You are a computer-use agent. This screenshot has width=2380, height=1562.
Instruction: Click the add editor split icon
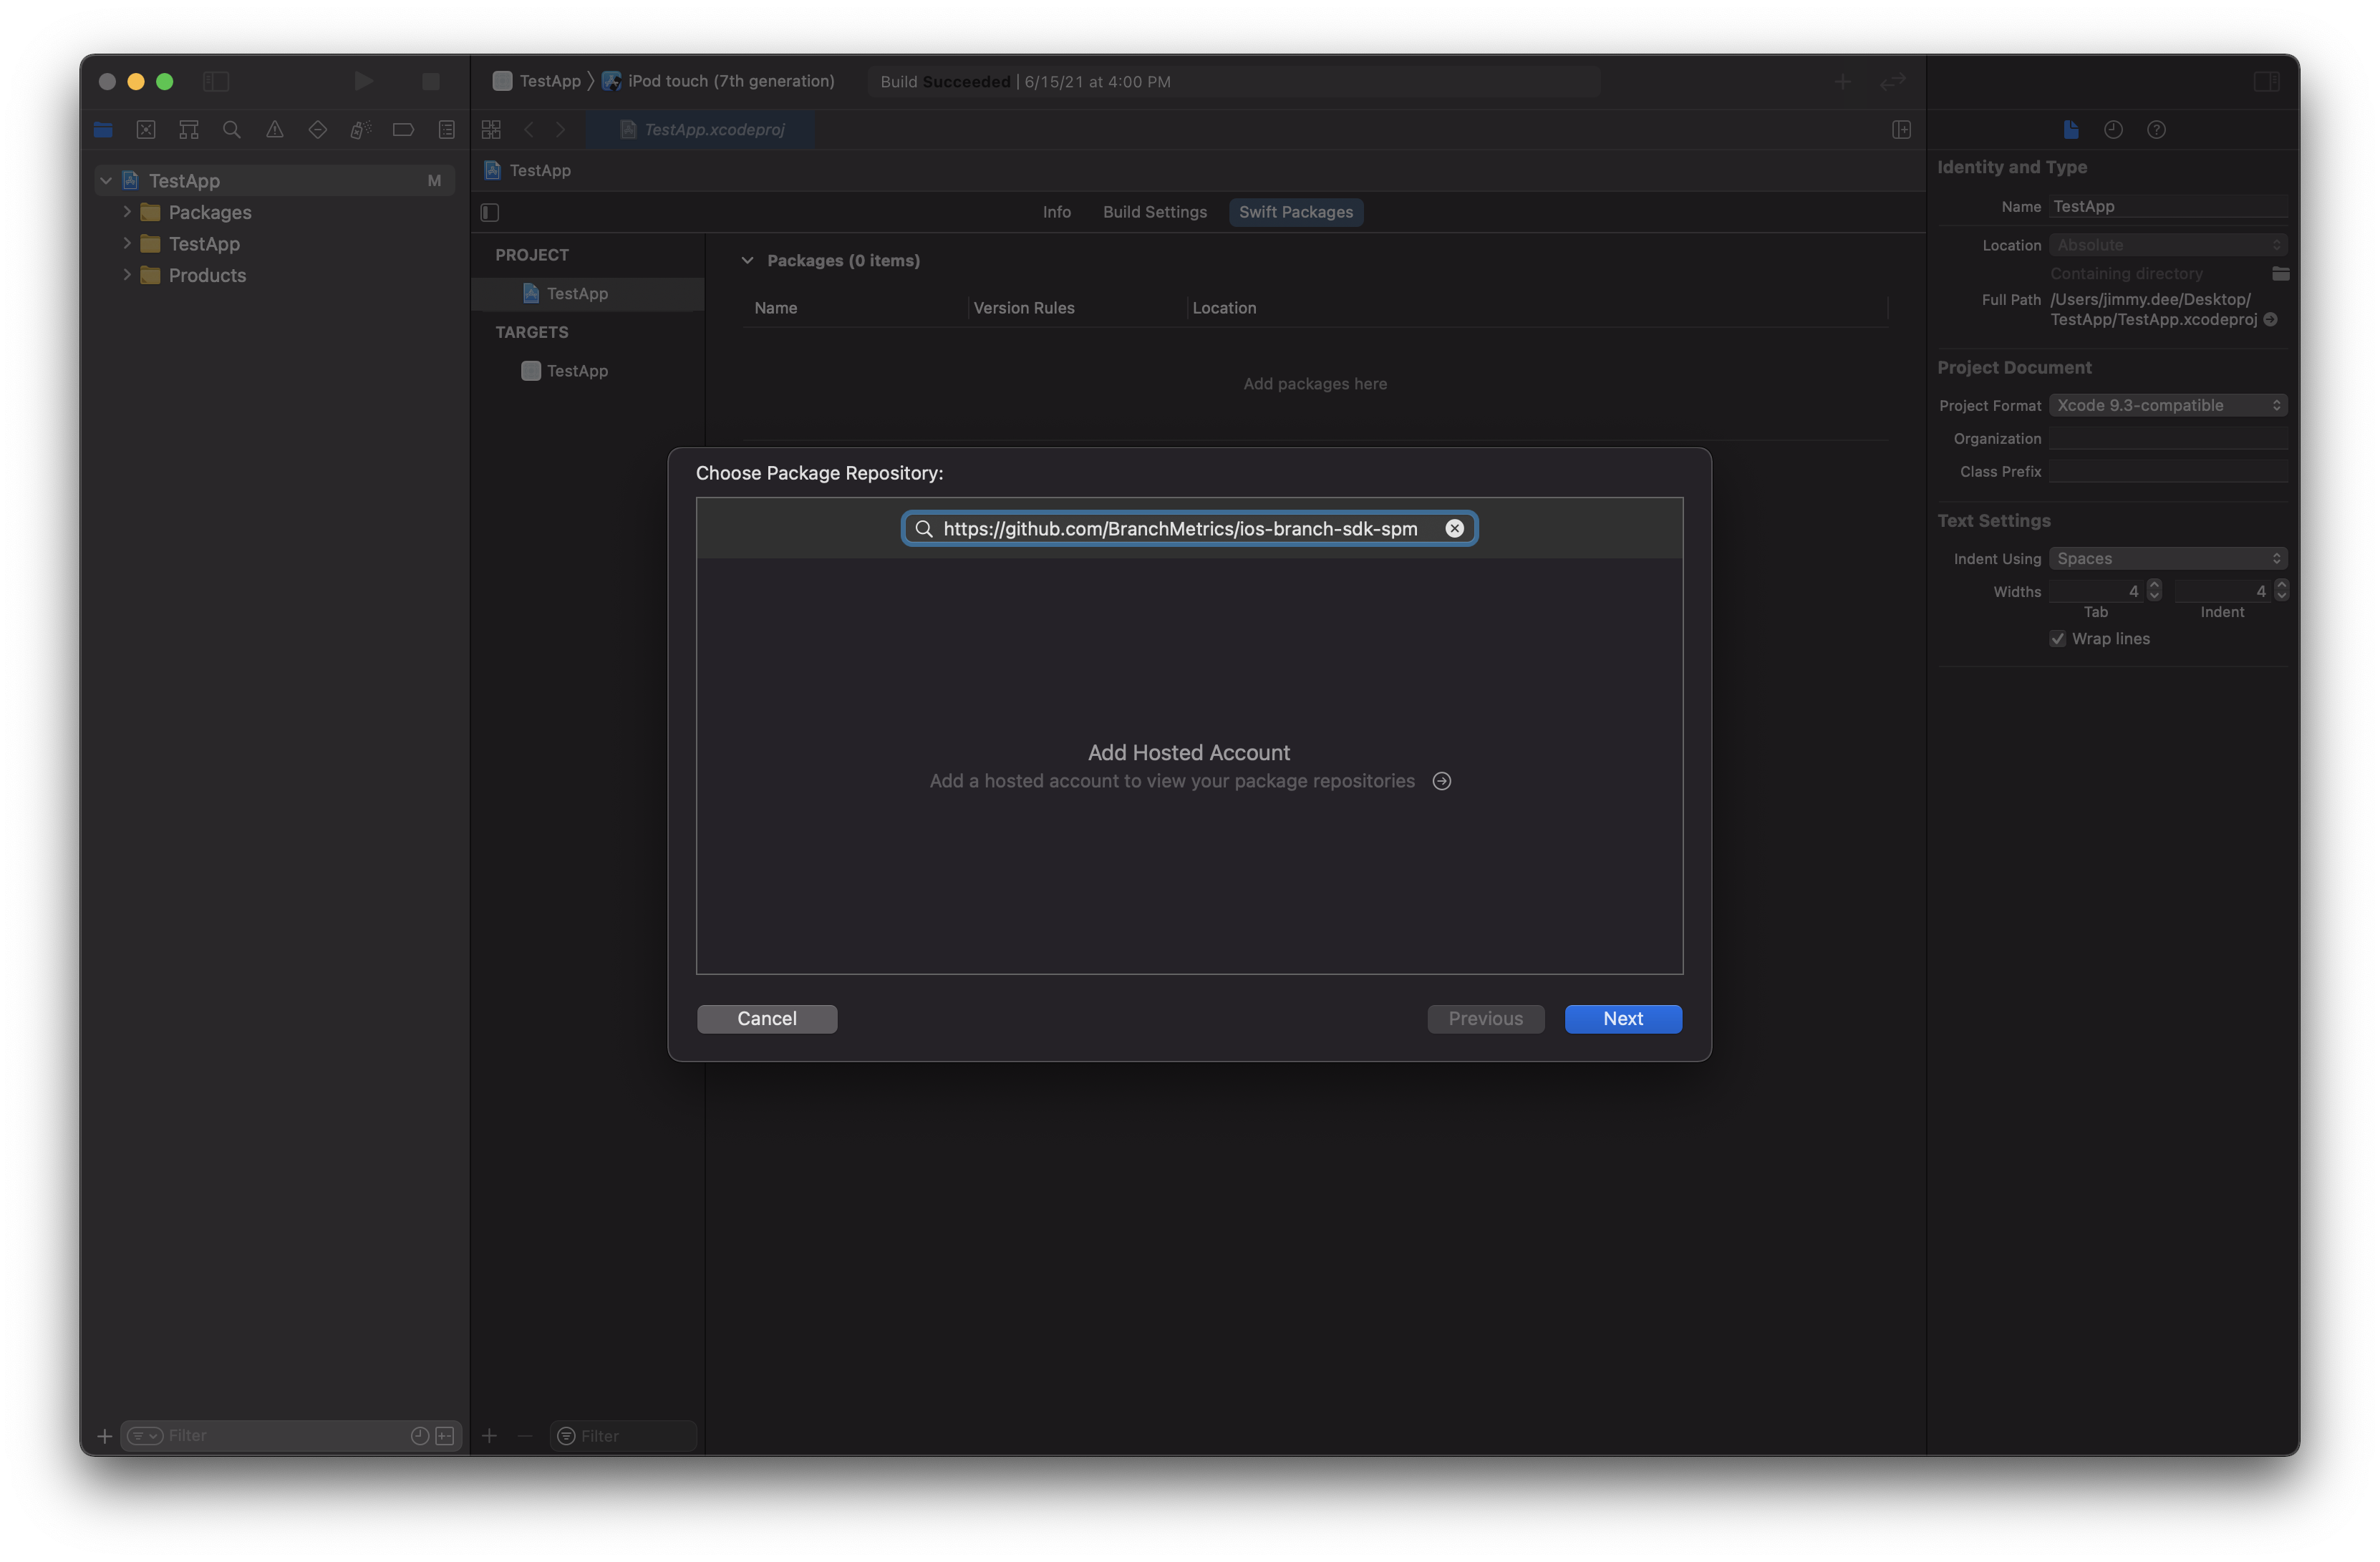1902,130
